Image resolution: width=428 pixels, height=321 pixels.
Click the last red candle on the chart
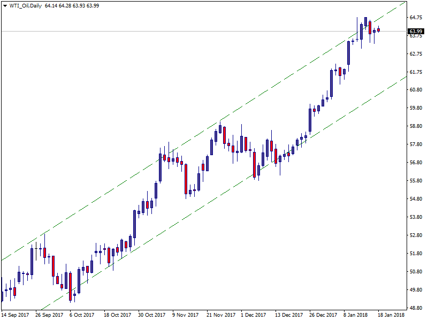click(378, 30)
